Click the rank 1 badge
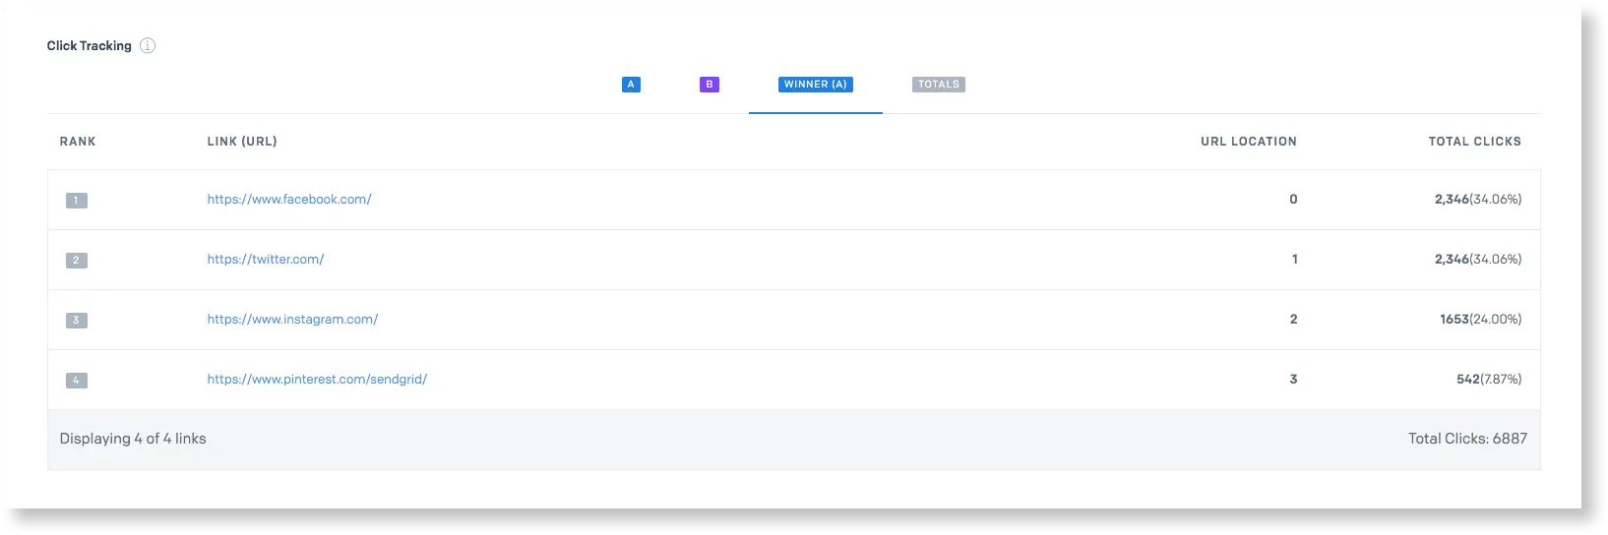The width and height of the screenshot is (1608, 535). 77,201
